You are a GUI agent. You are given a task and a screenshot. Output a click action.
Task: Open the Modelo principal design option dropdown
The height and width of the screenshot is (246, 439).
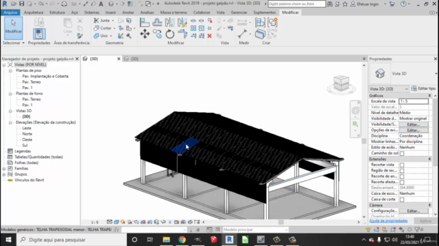point(255,230)
